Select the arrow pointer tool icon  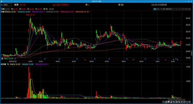(174, 102)
